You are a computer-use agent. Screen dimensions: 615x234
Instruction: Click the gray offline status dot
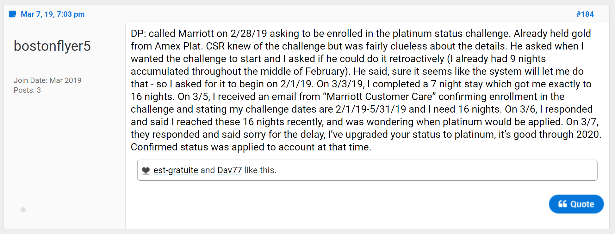coord(23,210)
